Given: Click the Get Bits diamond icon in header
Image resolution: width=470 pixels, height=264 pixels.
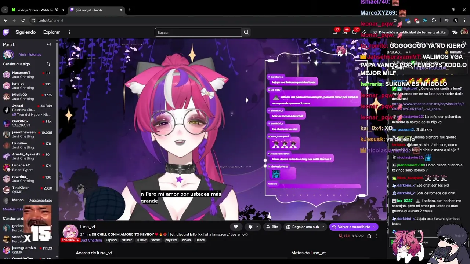Looking at the screenshot, I should [364, 32].
